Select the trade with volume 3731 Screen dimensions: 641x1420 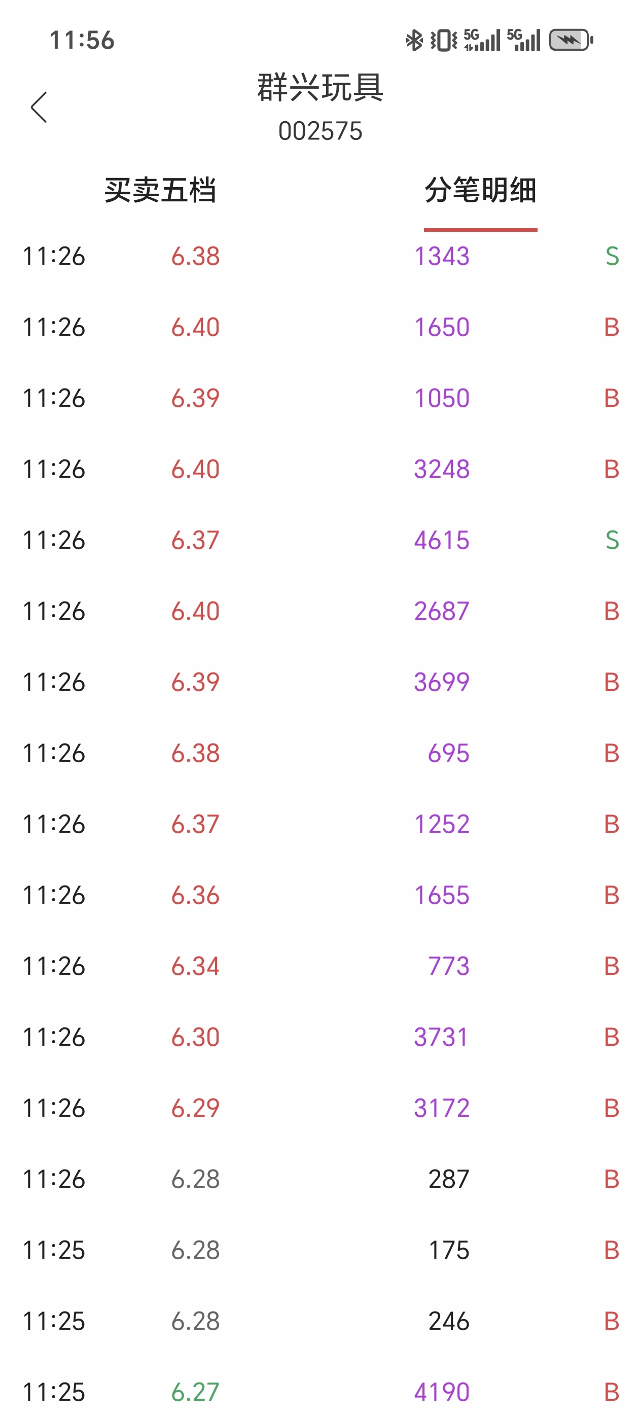320,1037
